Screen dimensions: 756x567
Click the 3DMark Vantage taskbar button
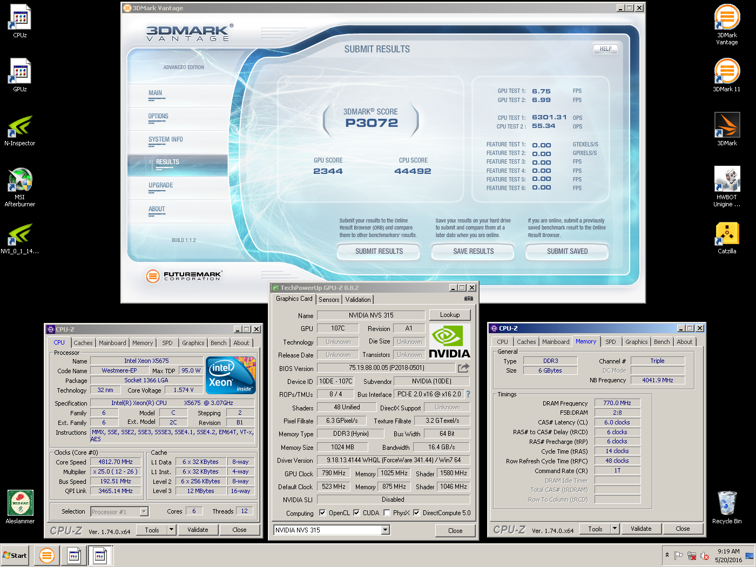point(47,555)
